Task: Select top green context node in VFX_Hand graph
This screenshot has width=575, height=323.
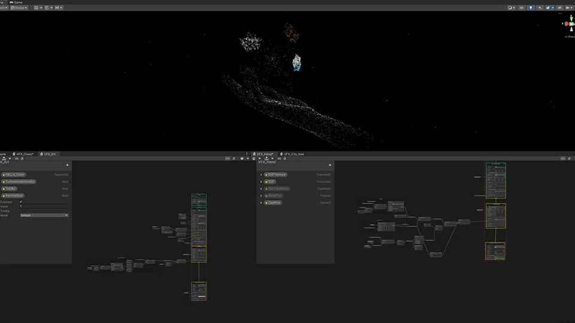Action: pyautogui.click(x=496, y=181)
